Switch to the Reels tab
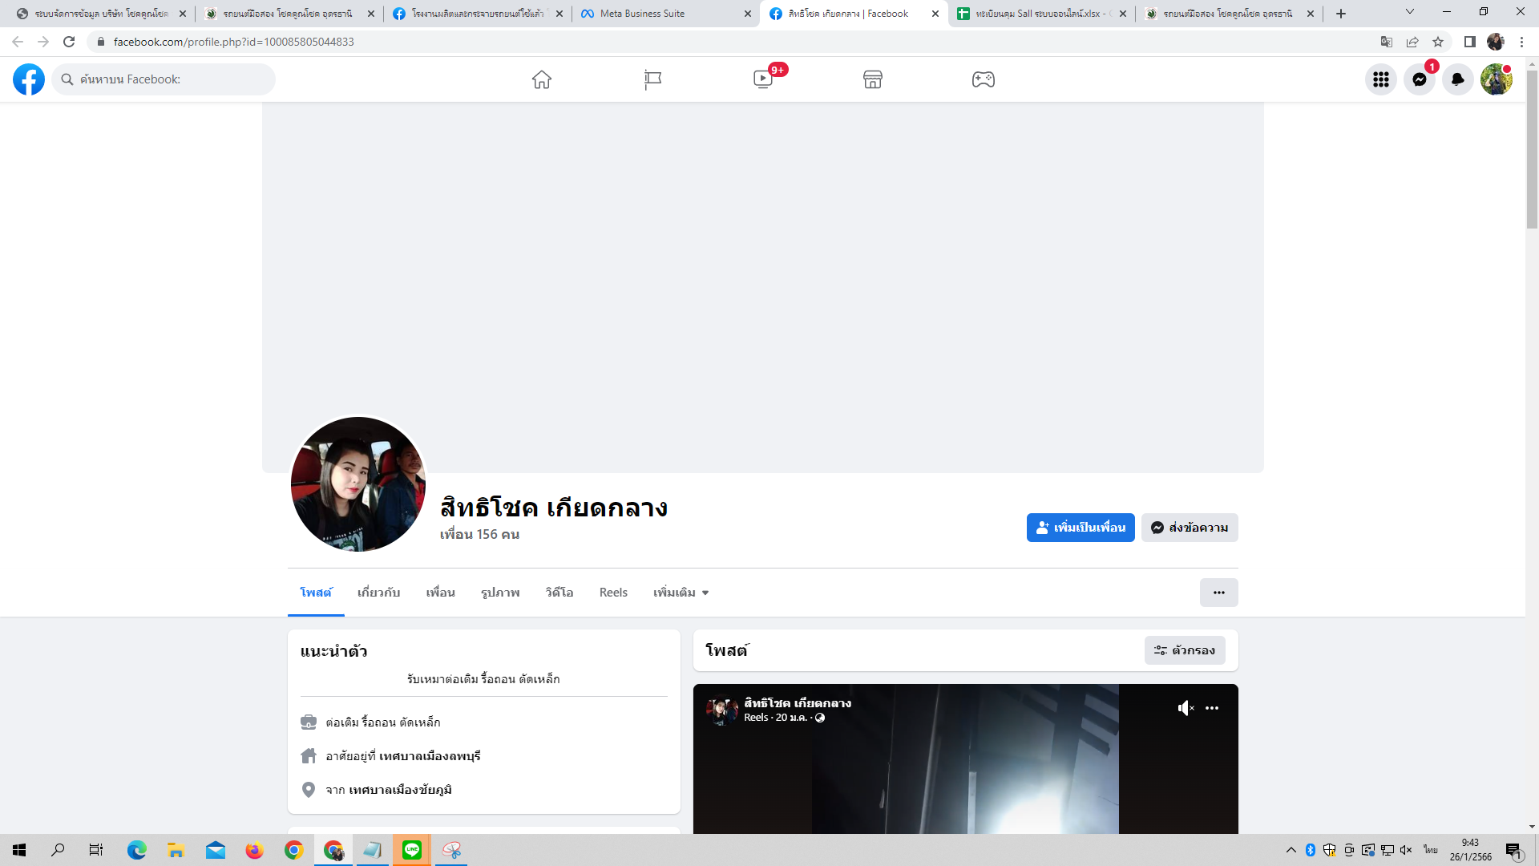The height and width of the screenshot is (866, 1539). (613, 593)
